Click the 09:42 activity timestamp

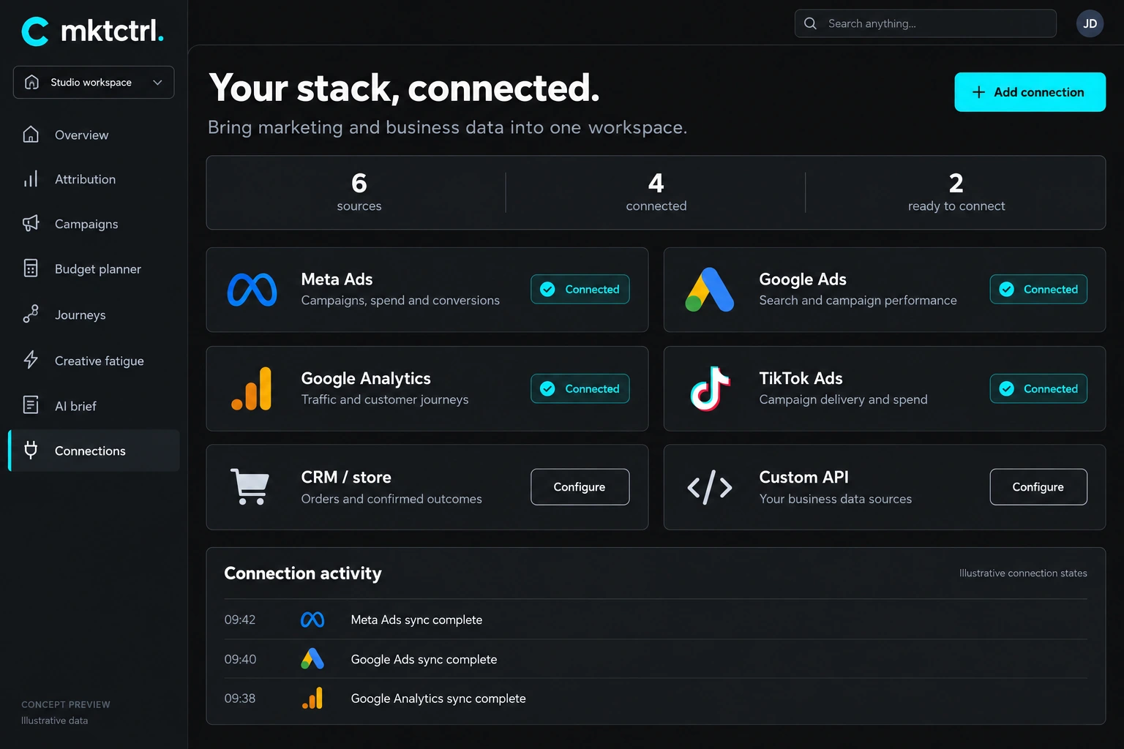tap(240, 620)
